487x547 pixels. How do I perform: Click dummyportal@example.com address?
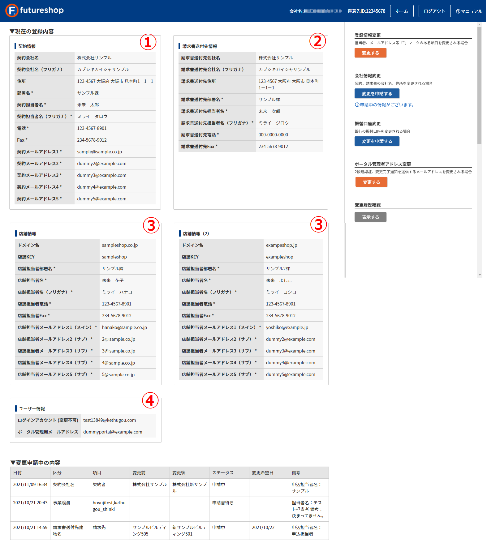point(113,432)
